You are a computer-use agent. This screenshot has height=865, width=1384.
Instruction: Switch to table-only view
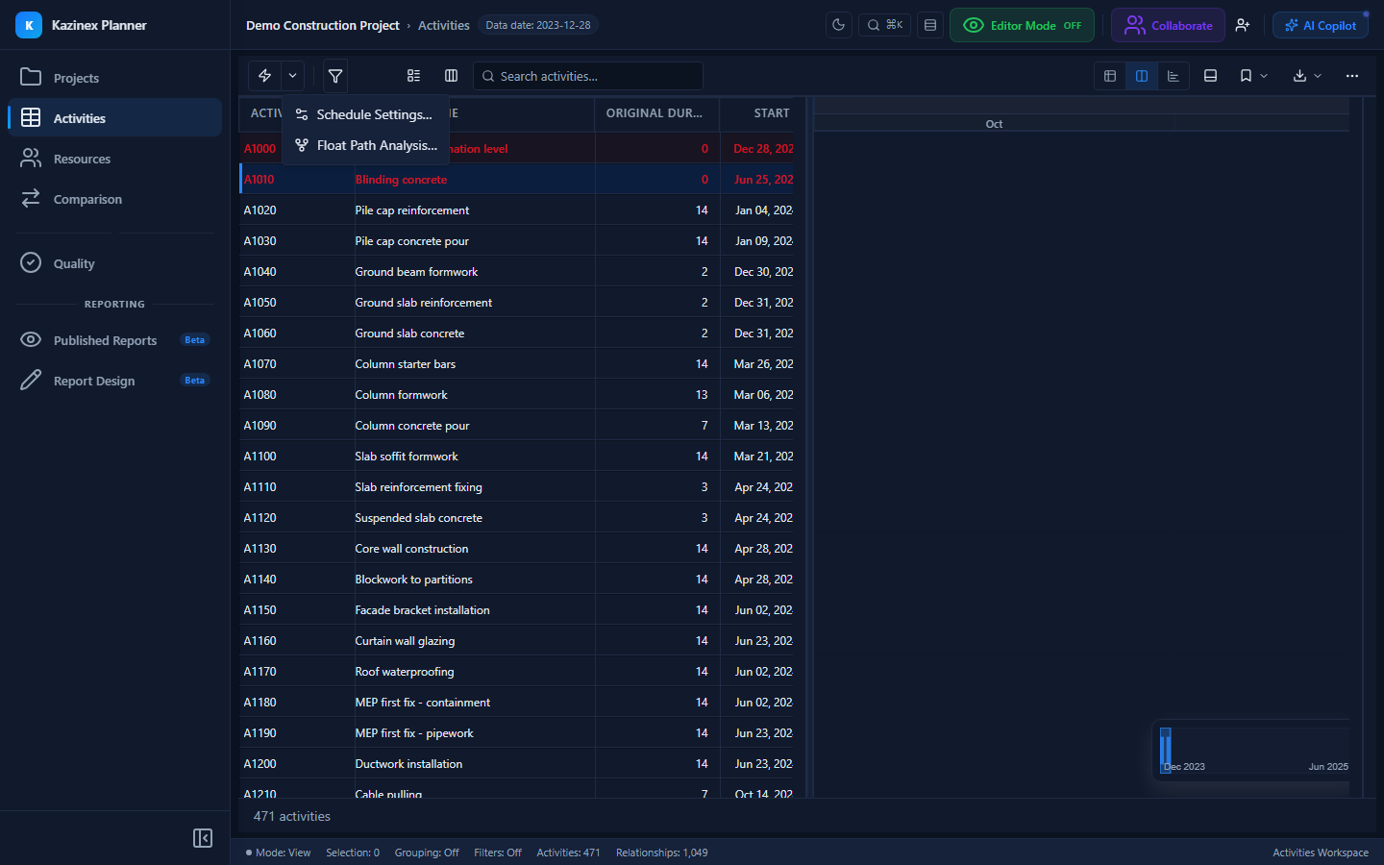pyautogui.click(x=1110, y=76)
